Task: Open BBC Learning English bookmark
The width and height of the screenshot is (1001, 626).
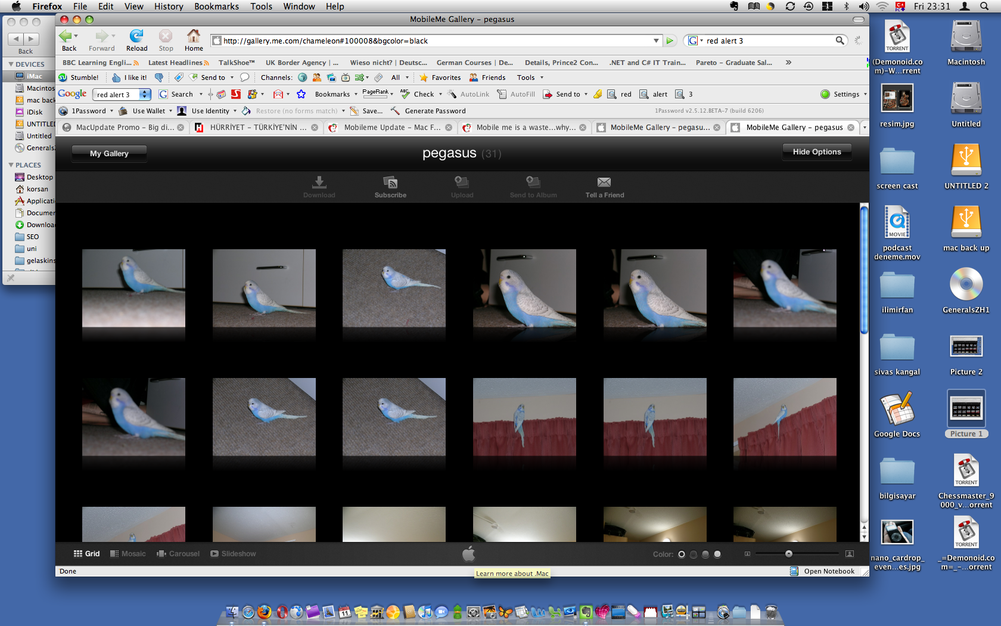Action: (100, 63)
